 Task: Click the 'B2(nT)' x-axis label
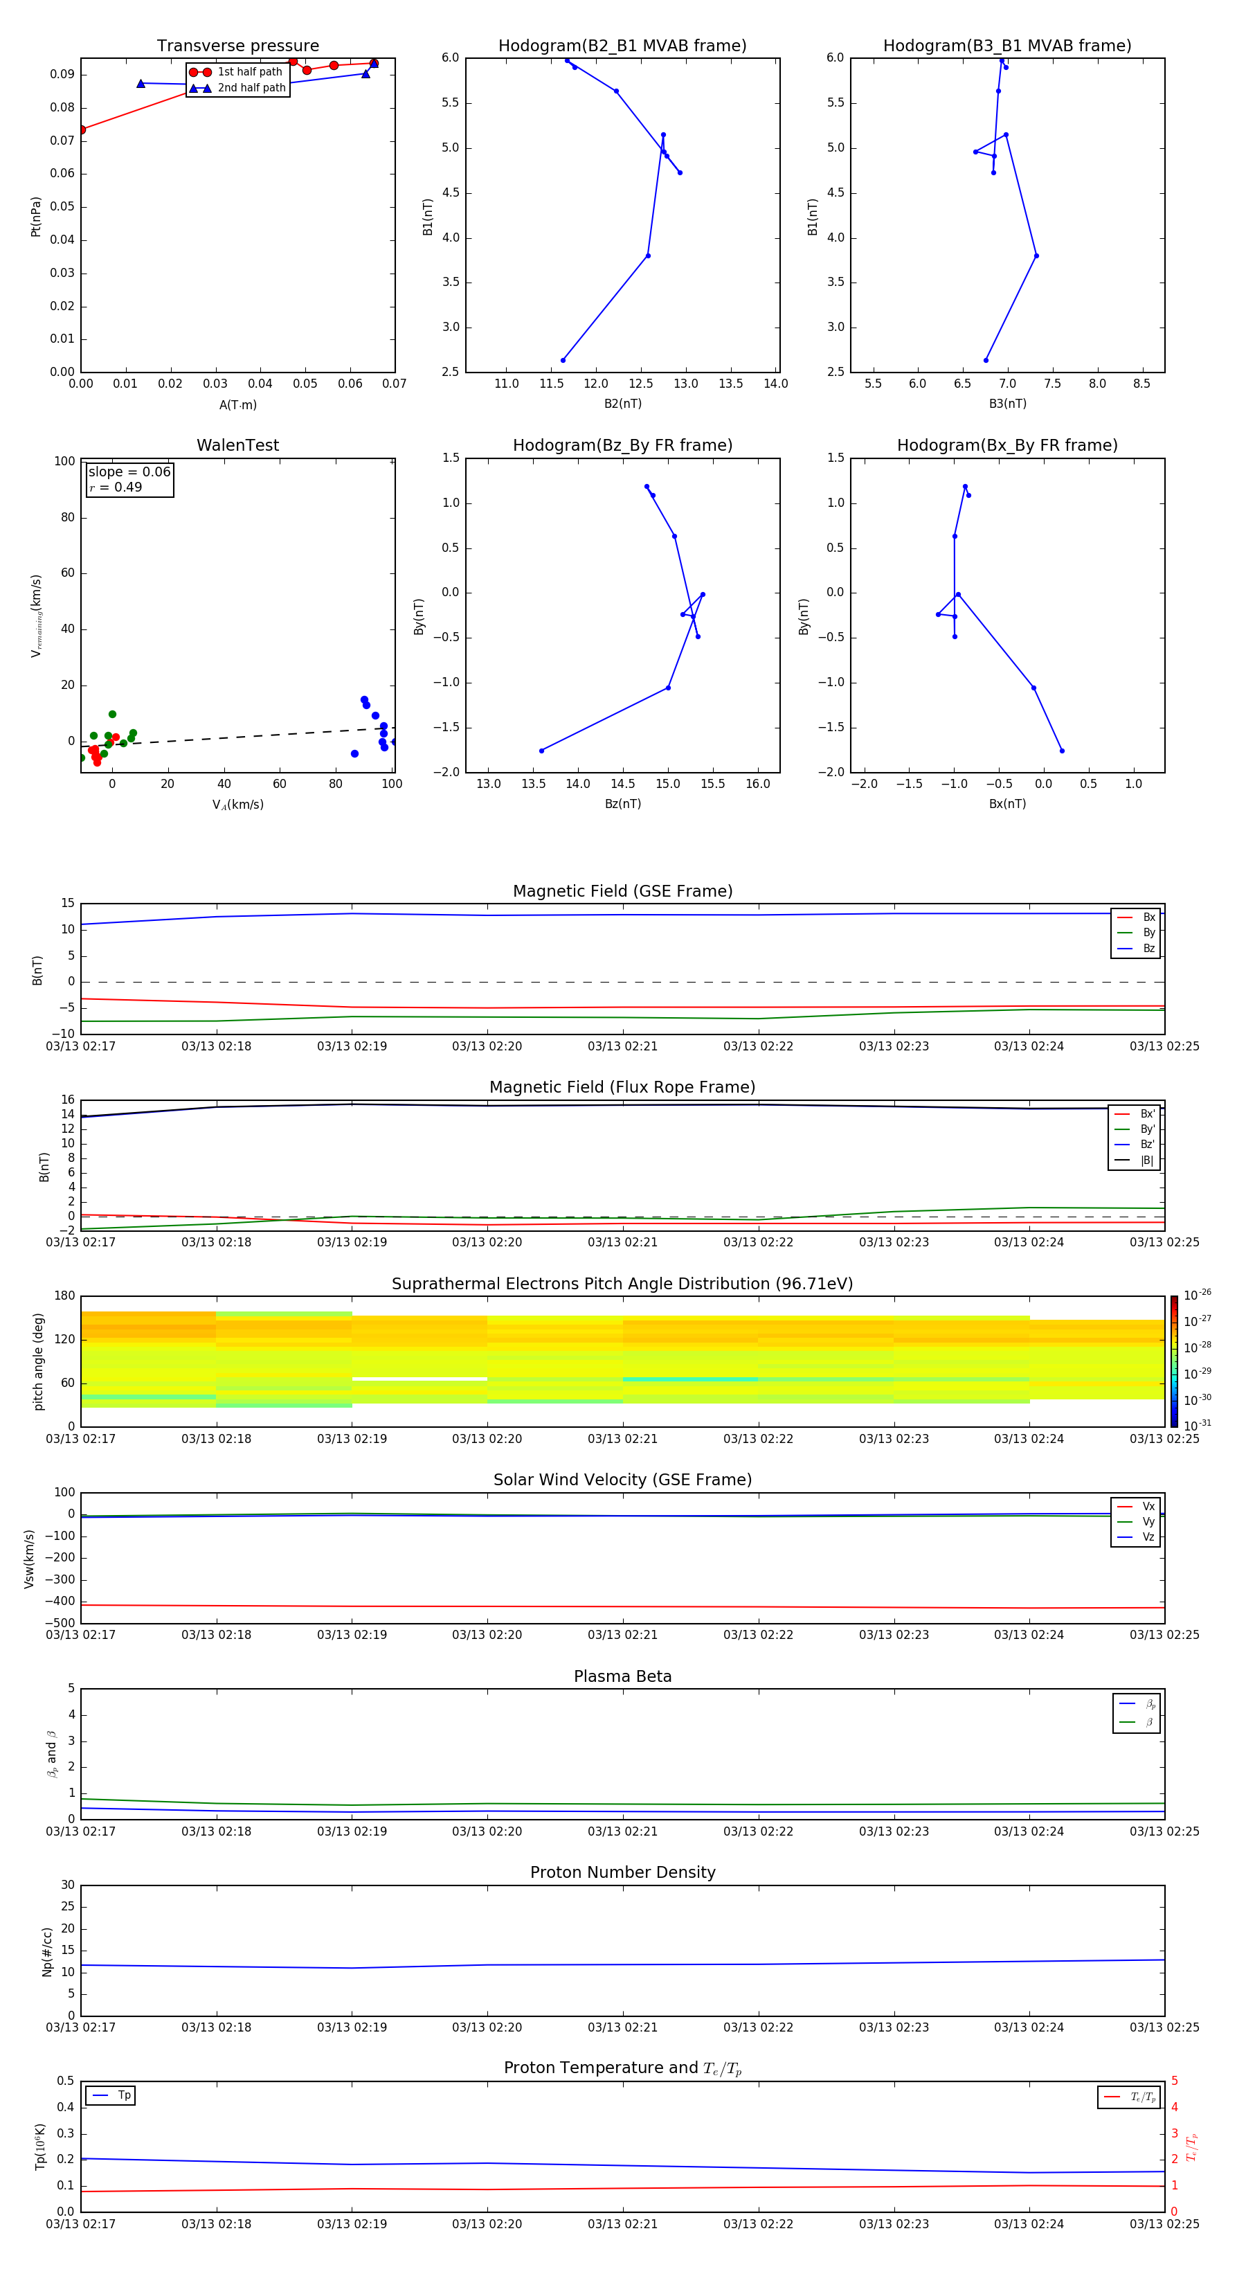point(622,404)
